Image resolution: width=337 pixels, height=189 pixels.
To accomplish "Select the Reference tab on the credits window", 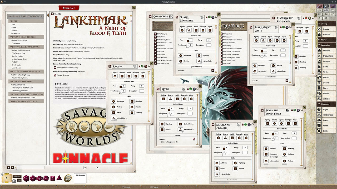I will (x=68, y=8).
